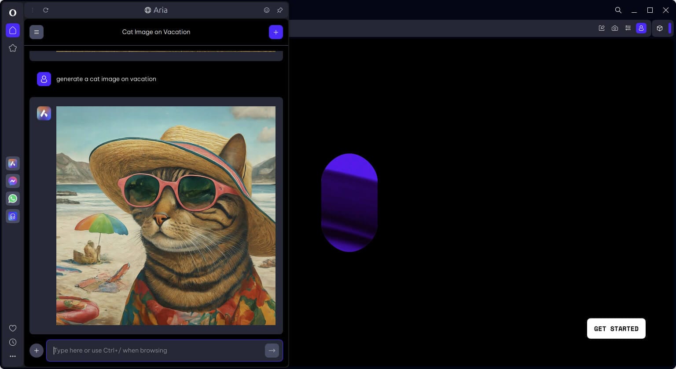The image size is (676, 369).
Task: Open the extensions cube icon
Action: (660, 28)
